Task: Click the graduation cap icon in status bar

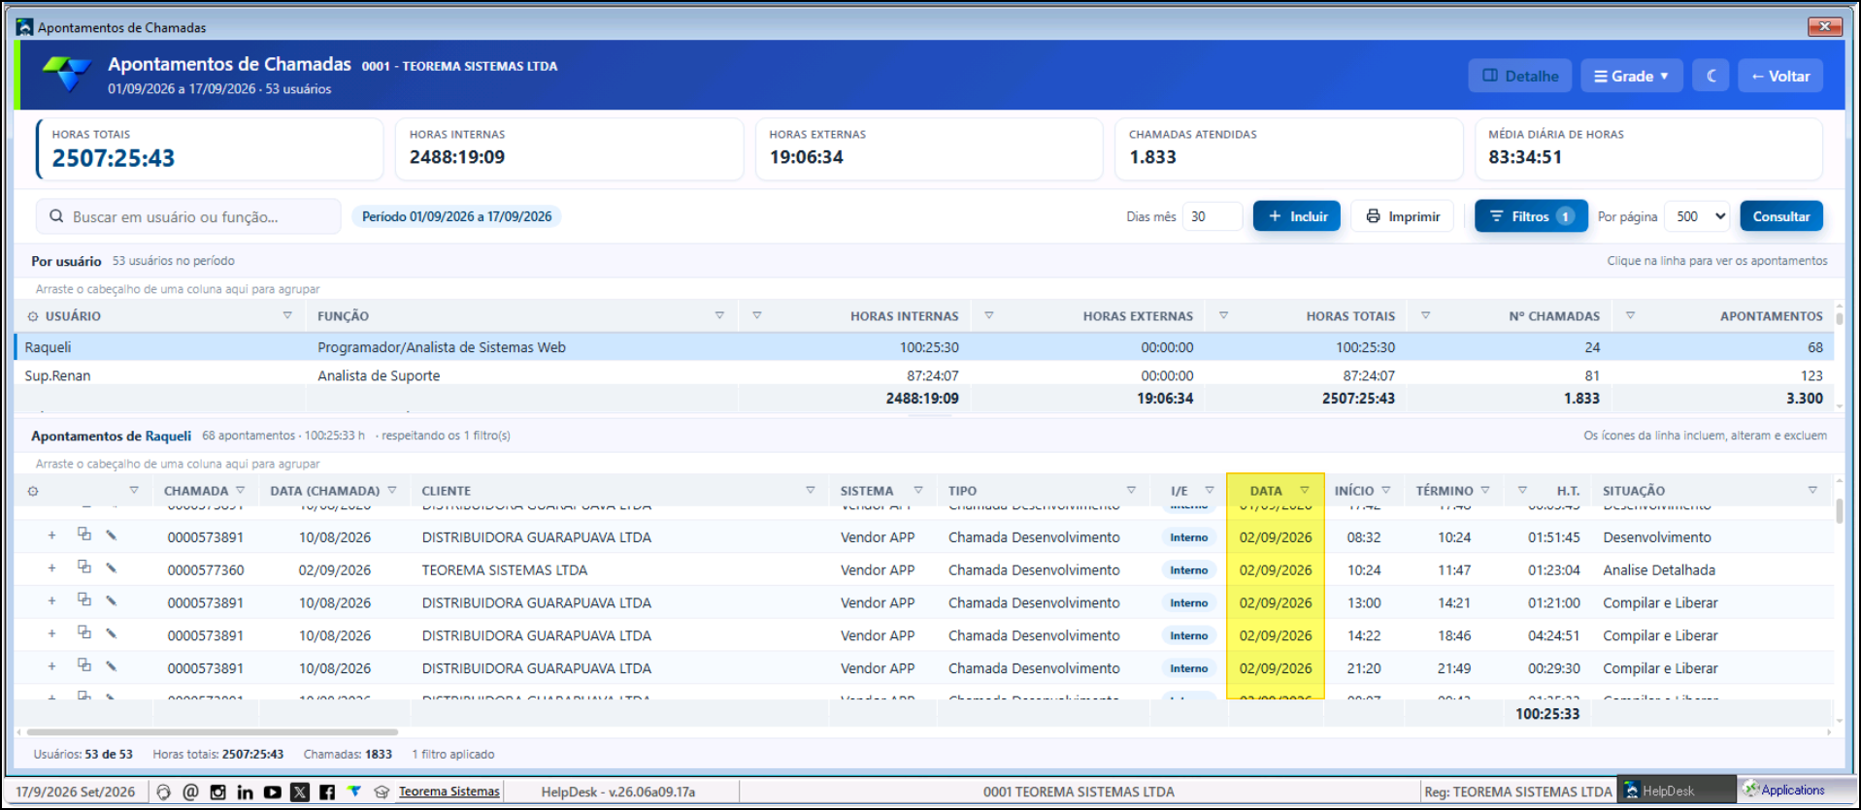Action: pos(382,792)
